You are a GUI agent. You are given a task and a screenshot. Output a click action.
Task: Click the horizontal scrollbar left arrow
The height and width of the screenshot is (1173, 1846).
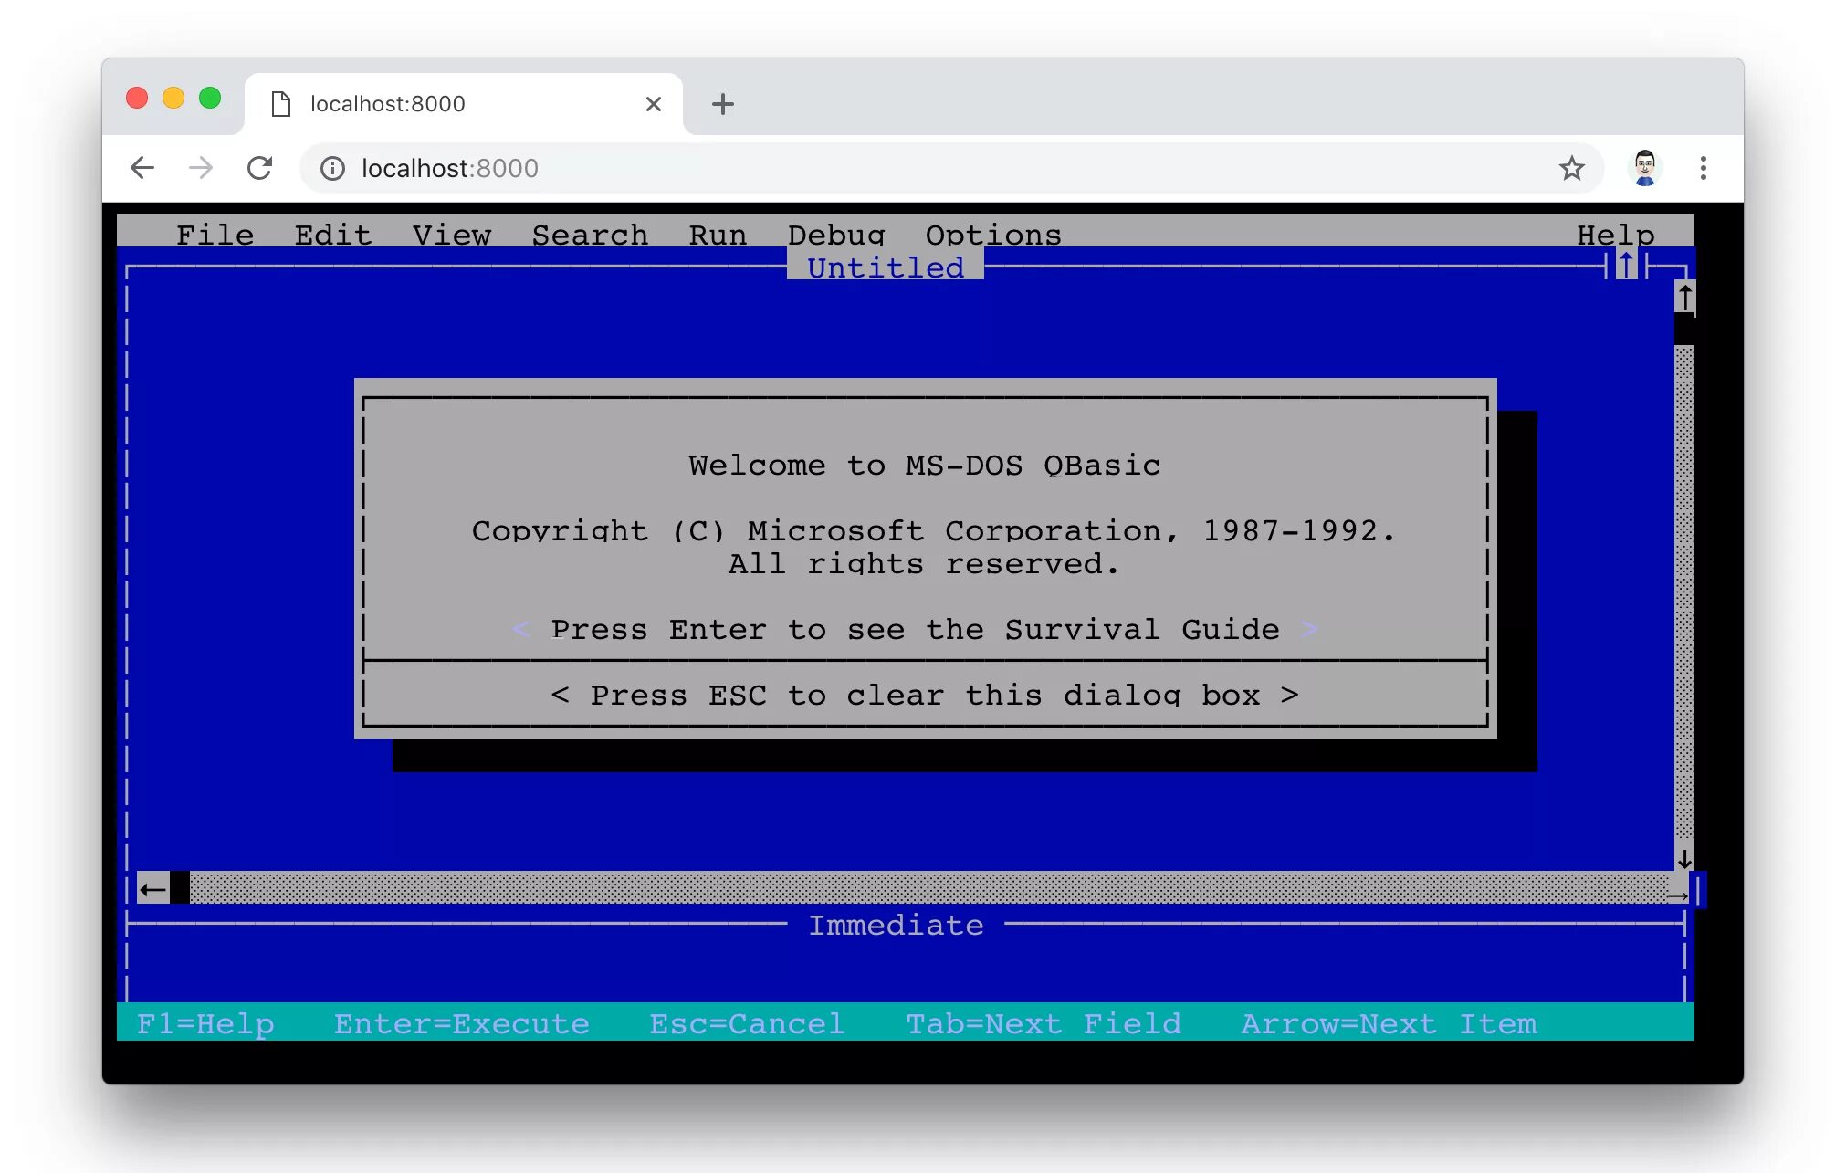(153, 888)
